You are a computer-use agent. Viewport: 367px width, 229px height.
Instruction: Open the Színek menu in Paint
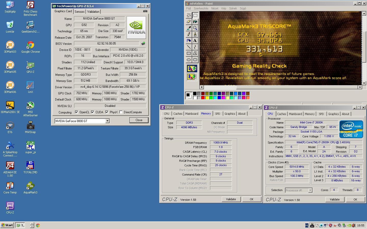tap(233, 8)
